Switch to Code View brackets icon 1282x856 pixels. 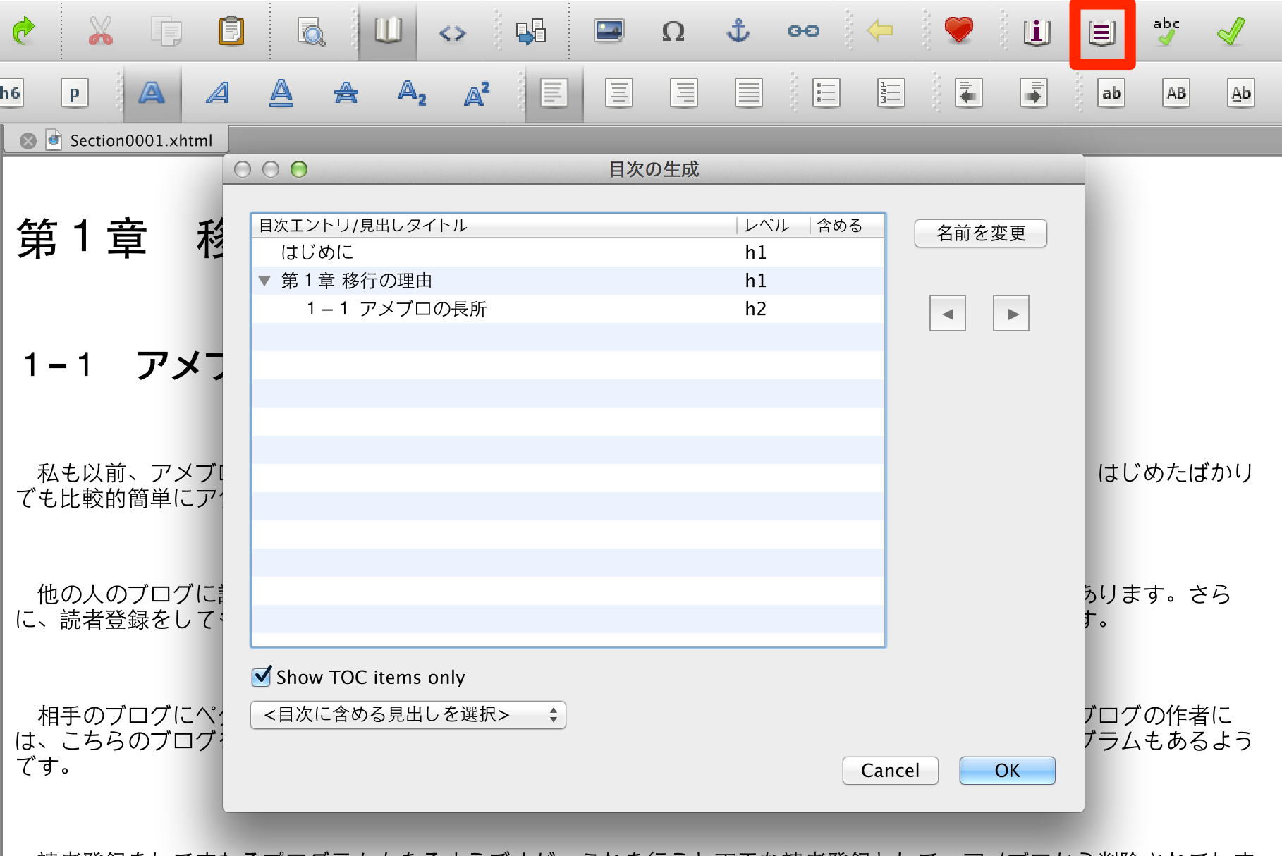[452, 32]
